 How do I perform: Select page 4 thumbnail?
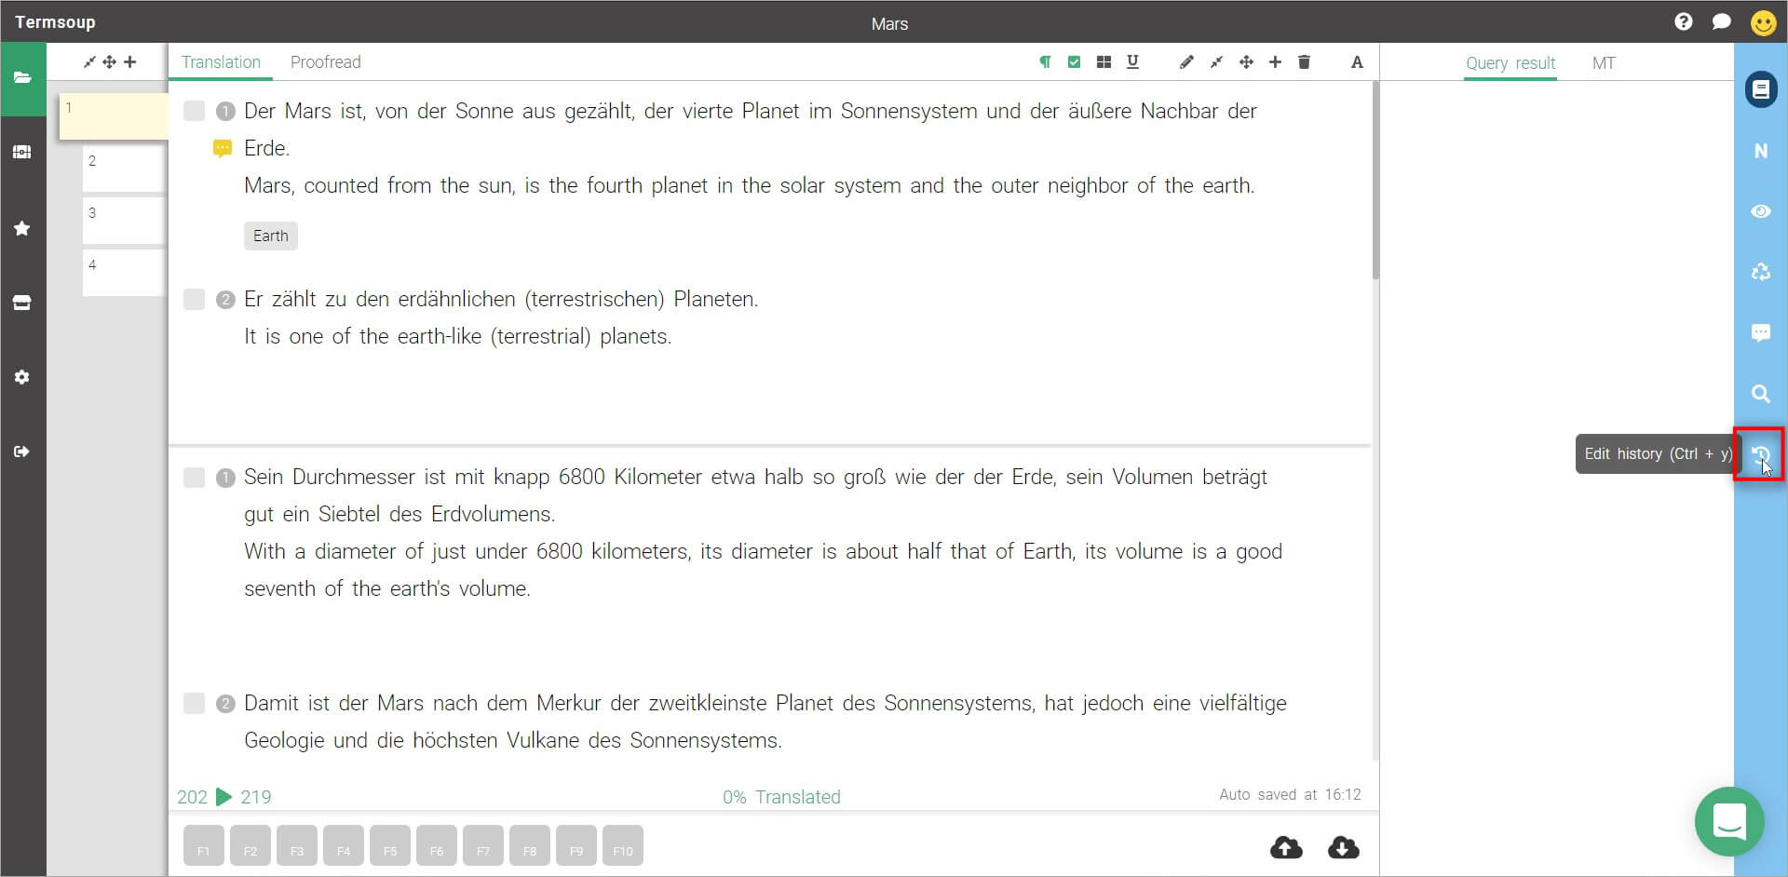tap(124, 273)
